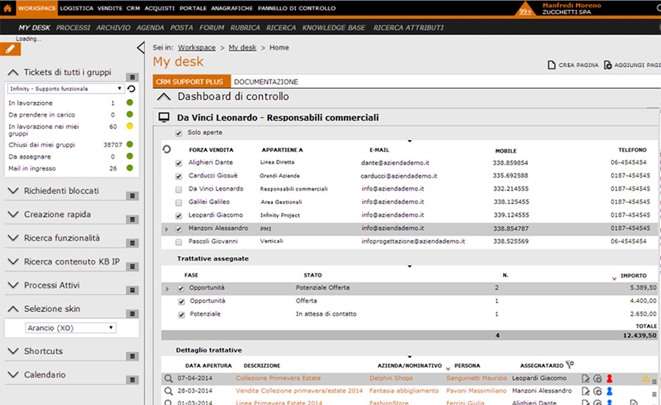Click the Crea Pagina button
Screen dimensions: 661x405
572,65
